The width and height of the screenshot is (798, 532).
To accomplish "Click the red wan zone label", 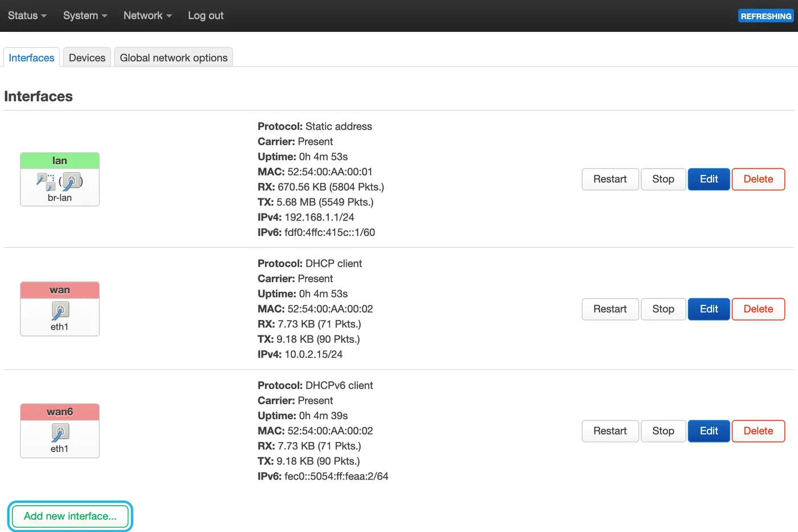I will [x=60, y=290].
